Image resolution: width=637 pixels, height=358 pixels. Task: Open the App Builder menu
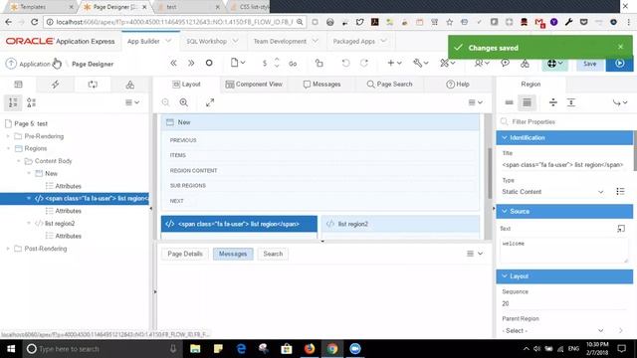tap(149, 41)
